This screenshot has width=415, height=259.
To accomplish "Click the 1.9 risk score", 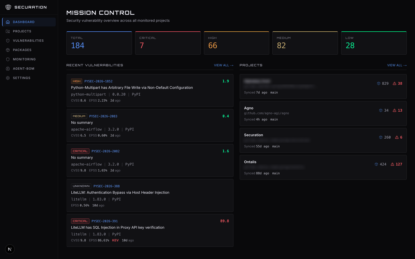I will click(226, 81).
